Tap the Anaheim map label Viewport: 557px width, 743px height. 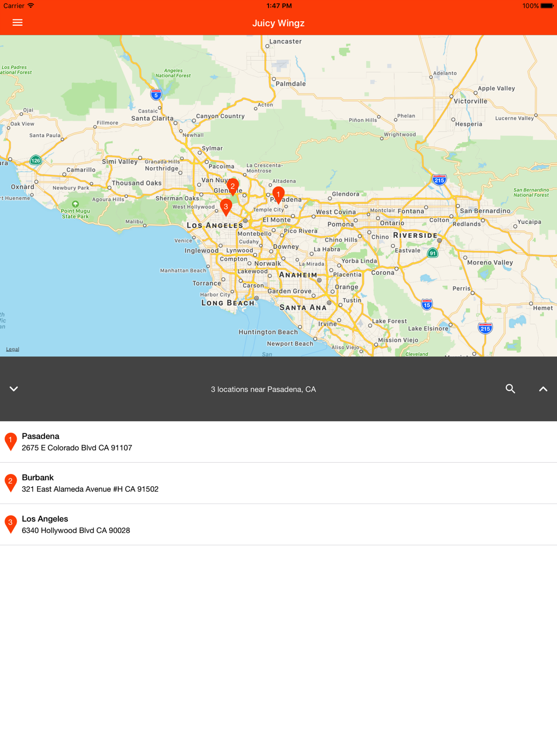tap(298, 275)
